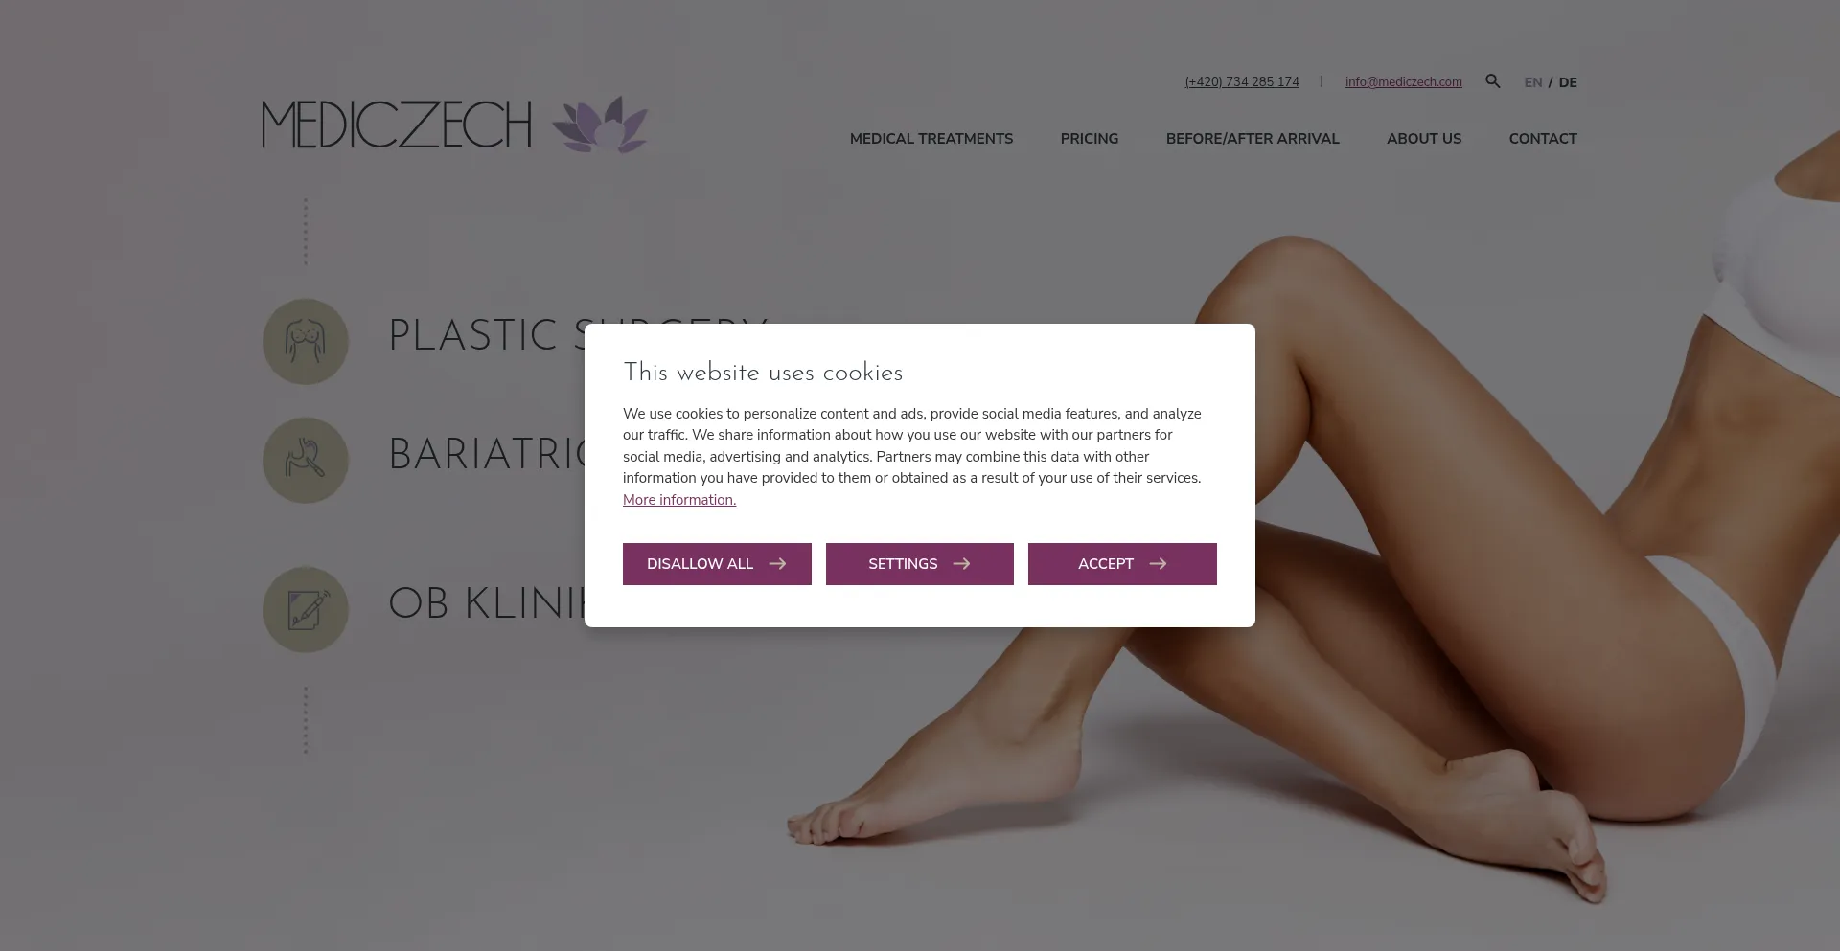The image size is (1840, 951).
Task: Click the info@mediczech.com email link
Action: [1404, 82]
